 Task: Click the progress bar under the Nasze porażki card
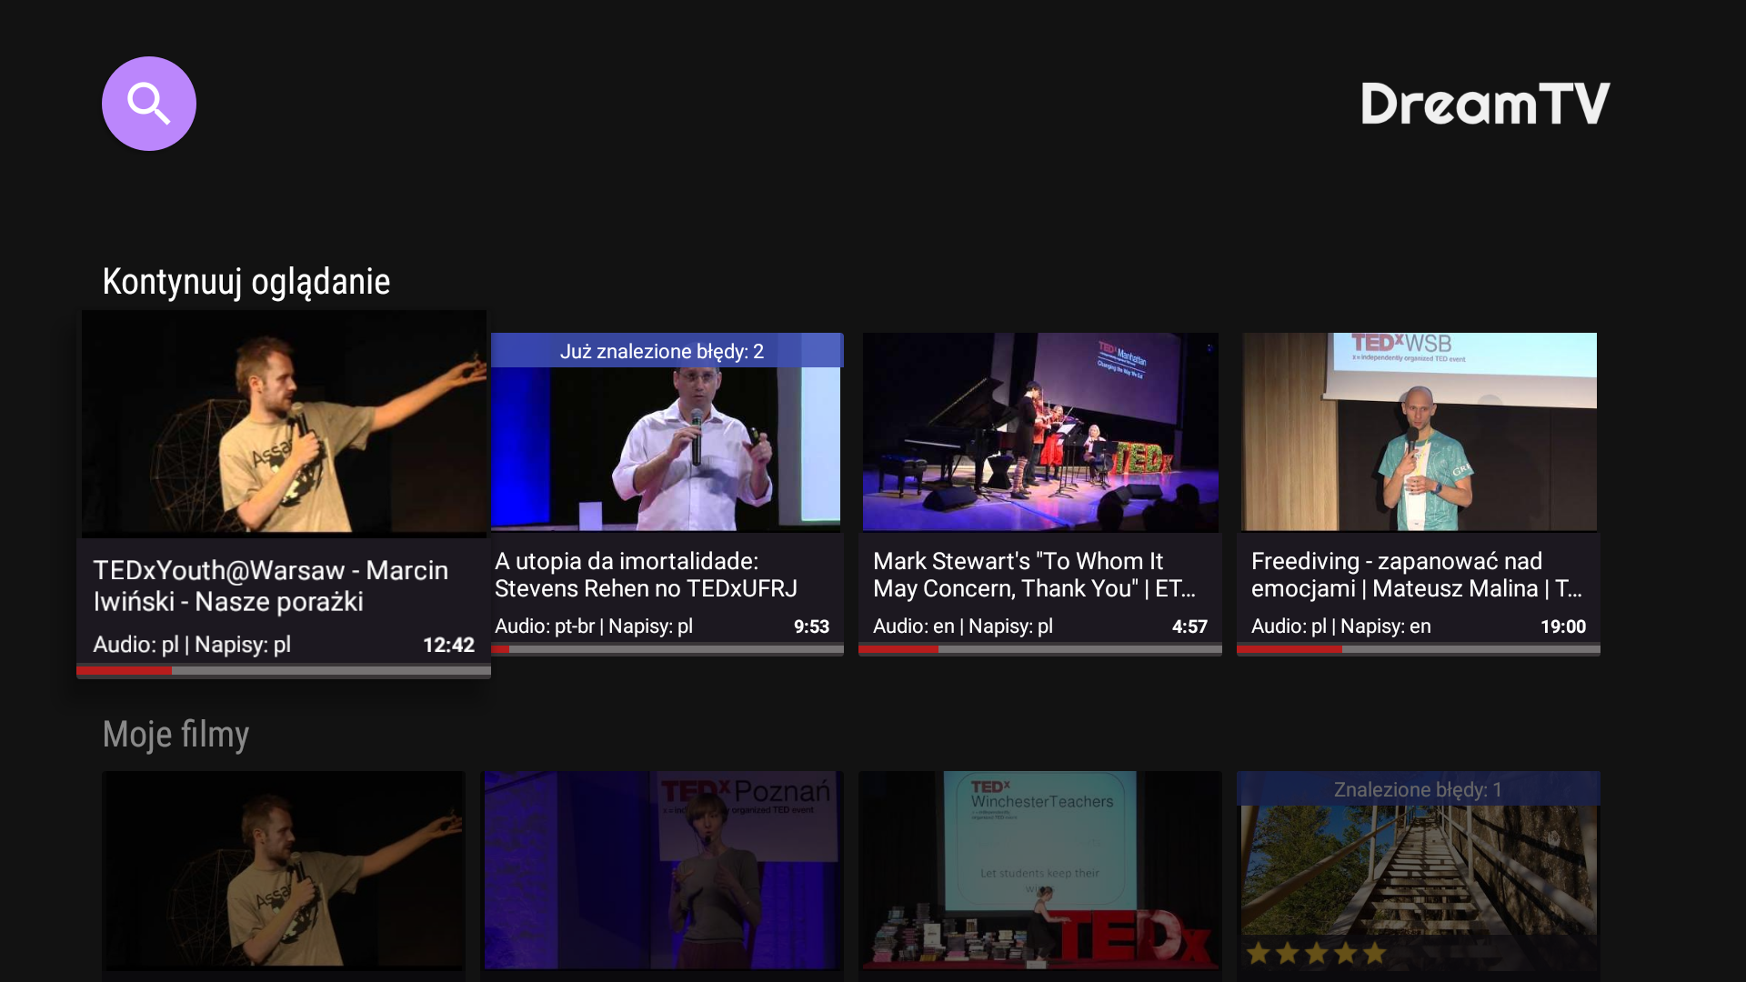[284, 671]
